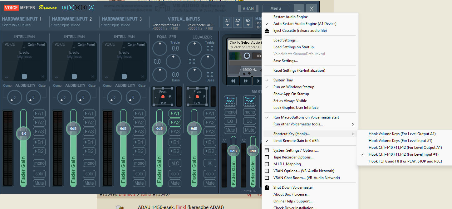
Task: Click Hardware Input 1 fader knob at -6.0
Action: coord(23,134)
